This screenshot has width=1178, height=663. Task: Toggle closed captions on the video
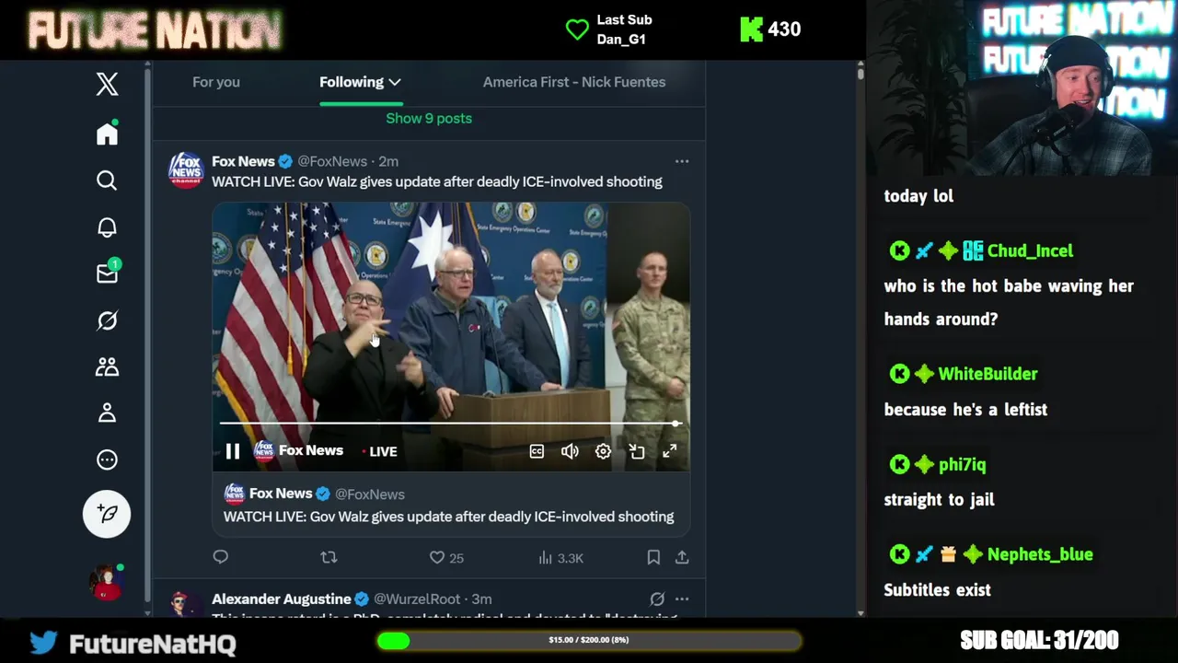[x=537, y=451]
